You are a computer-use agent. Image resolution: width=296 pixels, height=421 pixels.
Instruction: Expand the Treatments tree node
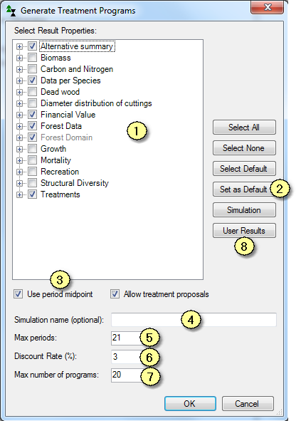point(19,194)
